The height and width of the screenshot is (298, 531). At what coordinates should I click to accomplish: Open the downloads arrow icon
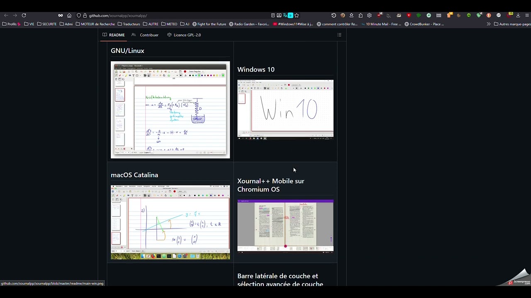(x=518, y=15)
